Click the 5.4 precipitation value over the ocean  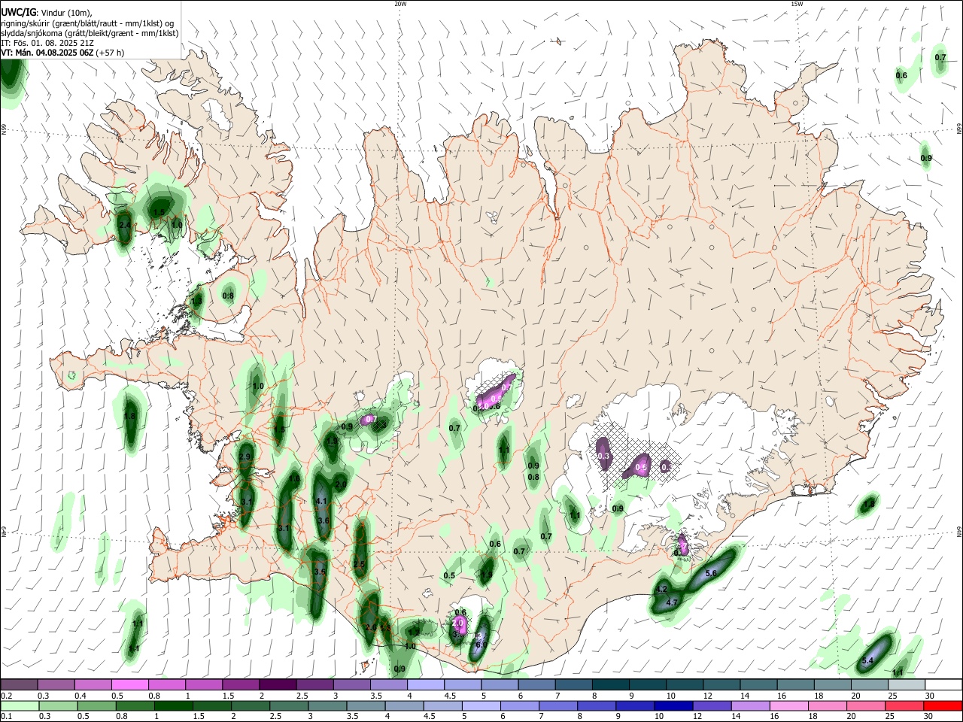click(867, 660)
